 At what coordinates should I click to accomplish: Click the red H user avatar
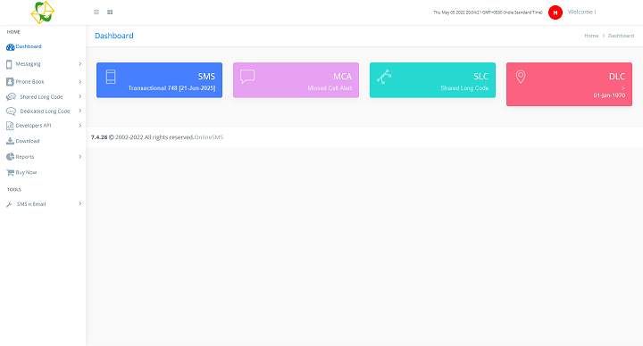[x=555, y=12]
